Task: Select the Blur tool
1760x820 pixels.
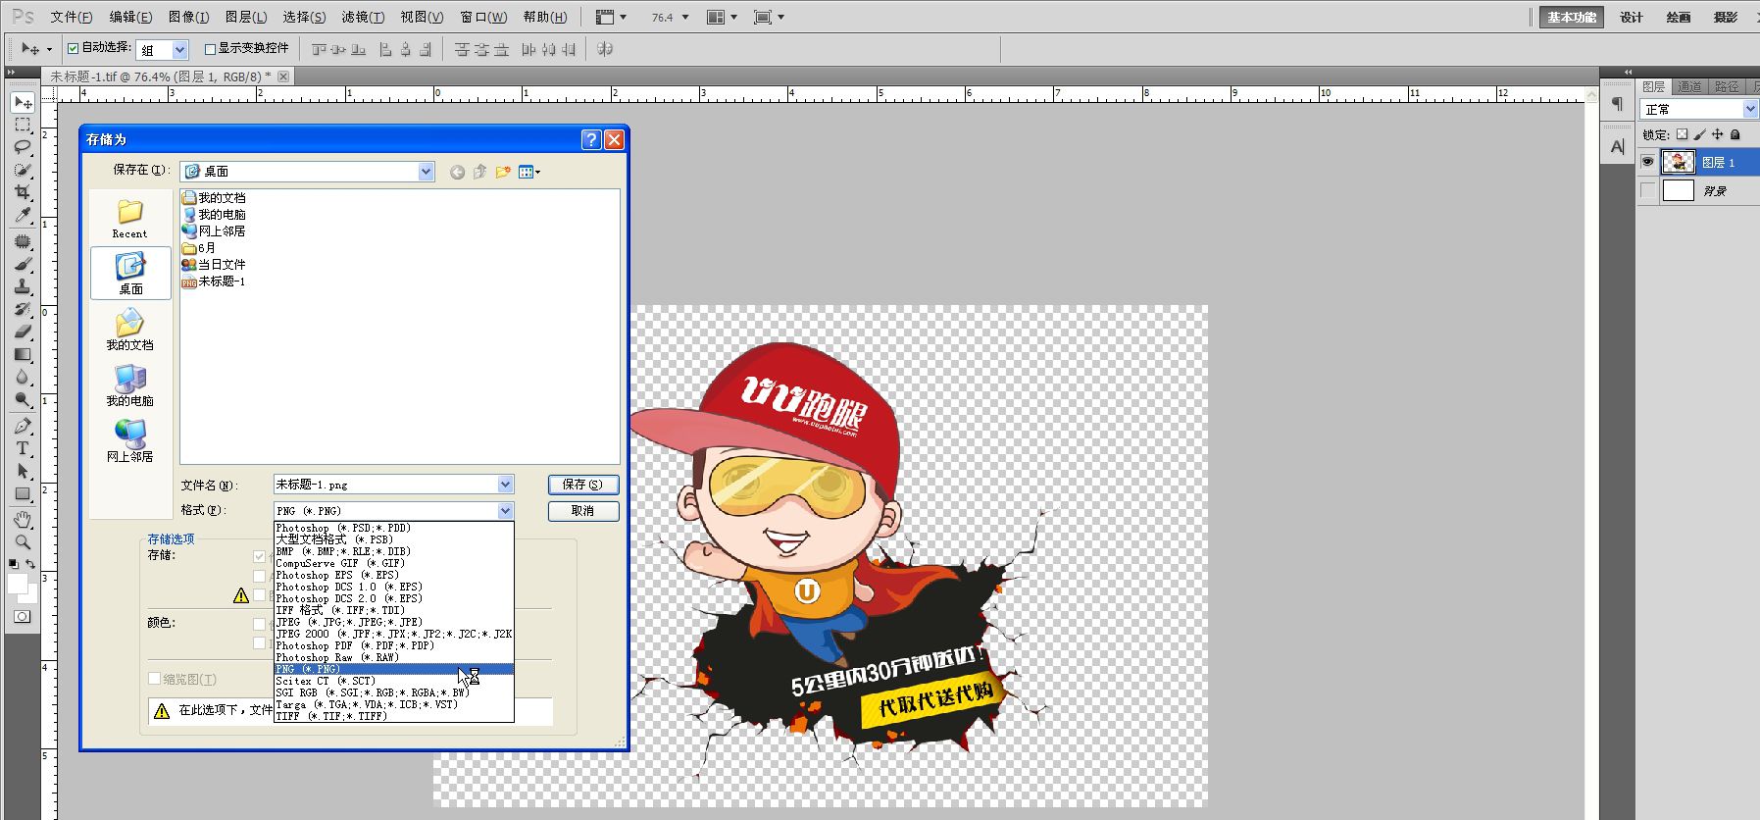Action: tap(23, 377)
